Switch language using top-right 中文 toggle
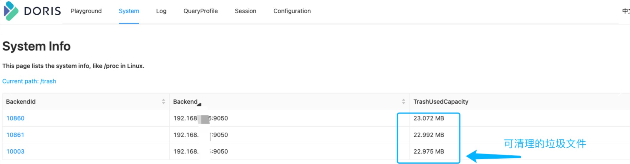 [626, 11]
